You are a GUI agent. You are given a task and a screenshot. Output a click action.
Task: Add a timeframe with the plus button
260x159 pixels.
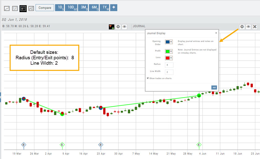114,8
